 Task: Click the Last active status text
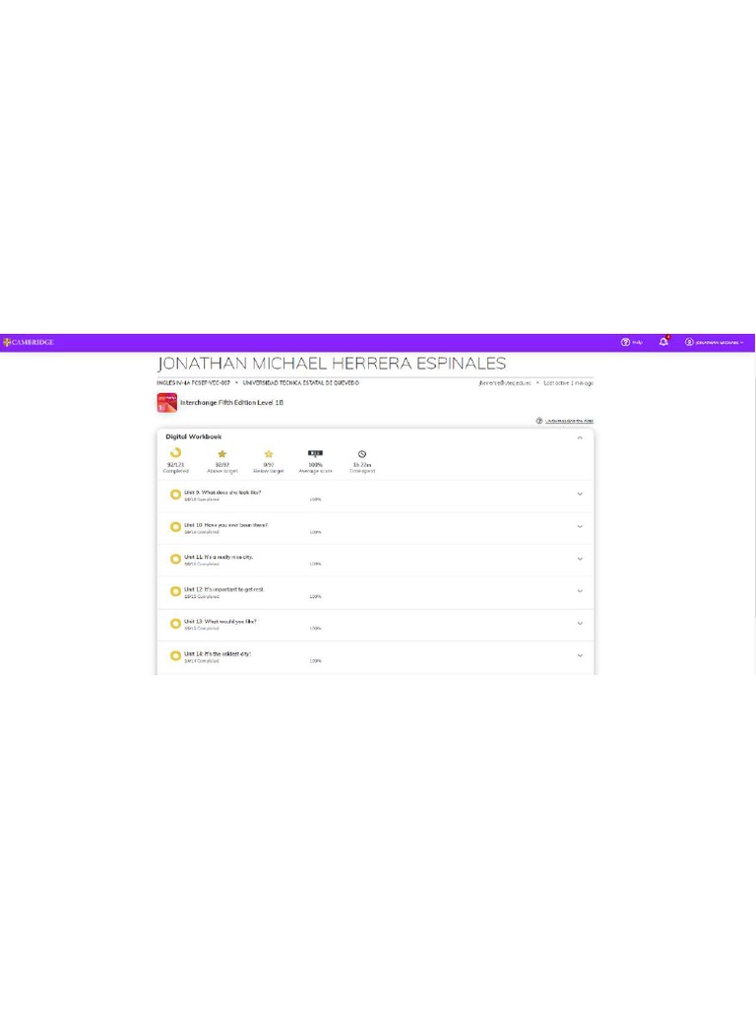coord(568,383)
